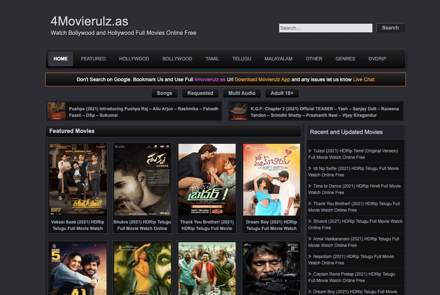Click the chevron beside Tulasi (2021) entry
The width and height of the screenshot is (440, 295).
310,151
